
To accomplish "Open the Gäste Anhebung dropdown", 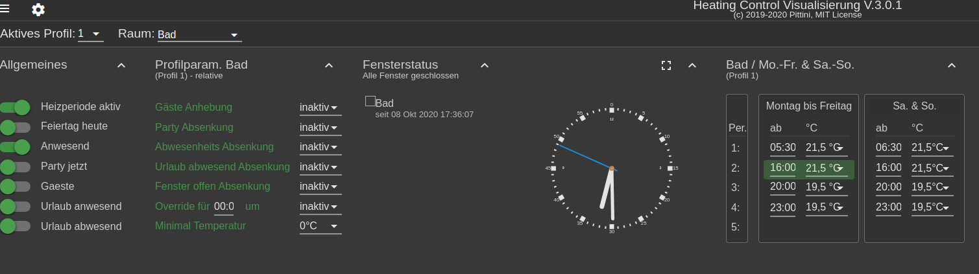I will (320, 108).
